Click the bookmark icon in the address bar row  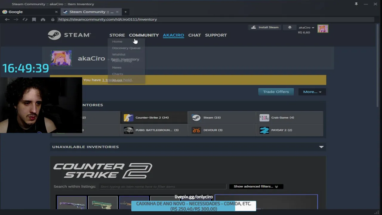coord(34,19)
